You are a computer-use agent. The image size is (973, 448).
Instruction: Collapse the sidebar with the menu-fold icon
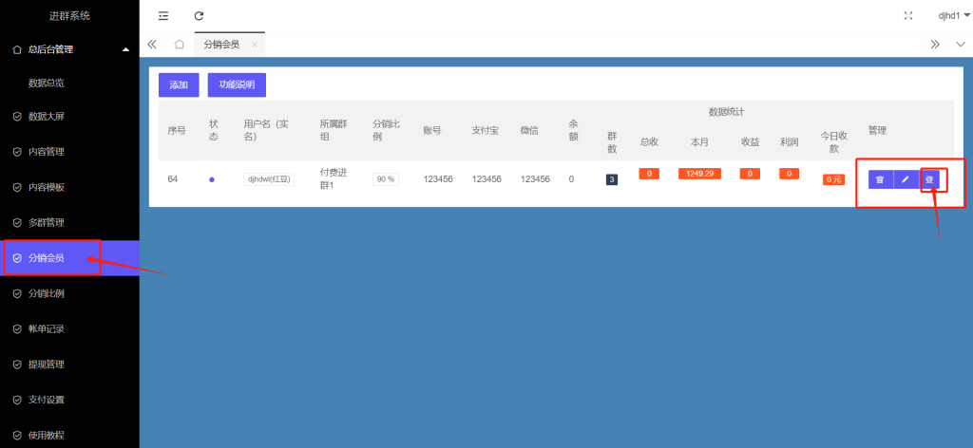[x=164, y=15]
